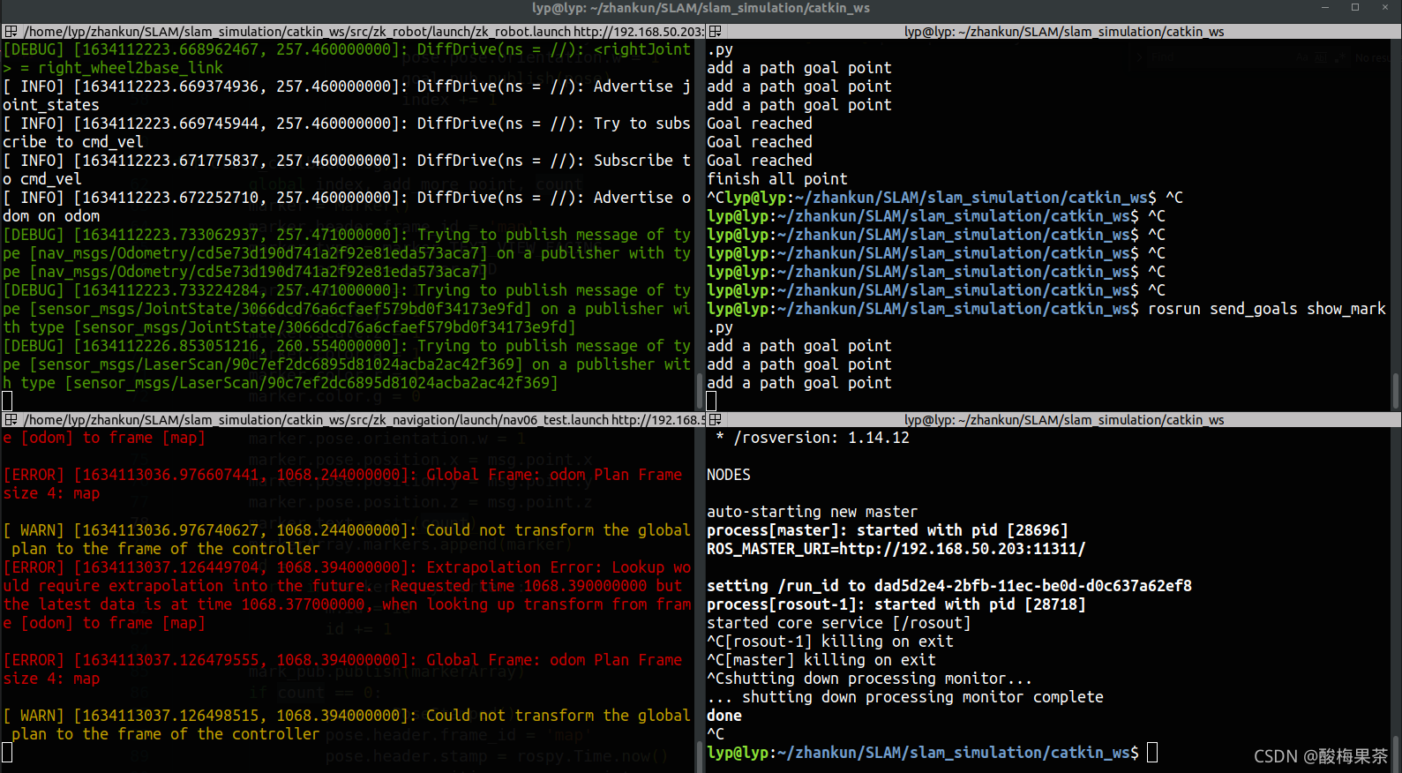Focus the command prompt cursor in lower right pane

pyautogui.click(x=1152, y=753)
